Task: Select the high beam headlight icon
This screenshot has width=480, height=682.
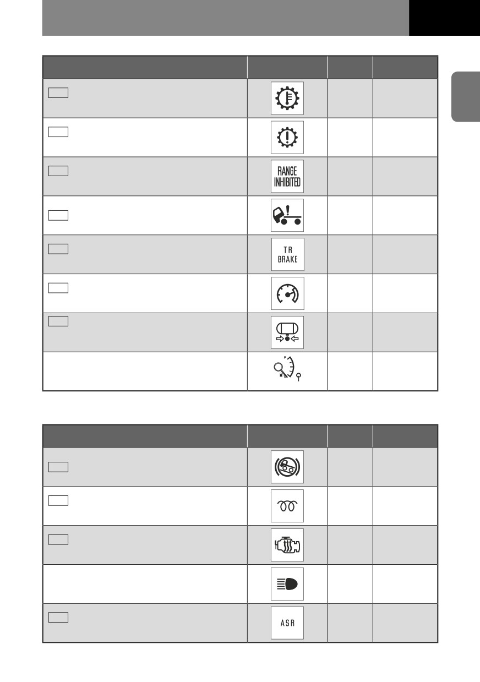Action: tap(287, 584)
